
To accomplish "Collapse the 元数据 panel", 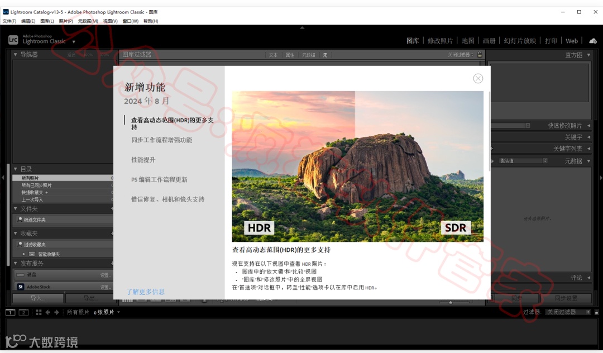I will point(588,161).
